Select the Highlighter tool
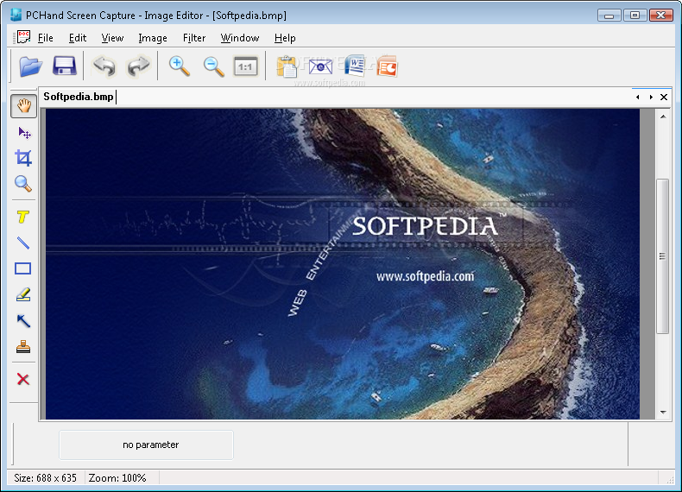The width and height of the screenshot is (682, 492). point(23,294)
